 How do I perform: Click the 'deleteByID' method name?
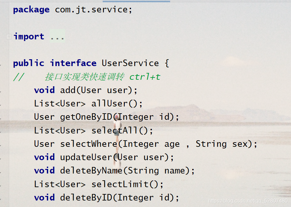coord(86,198)
